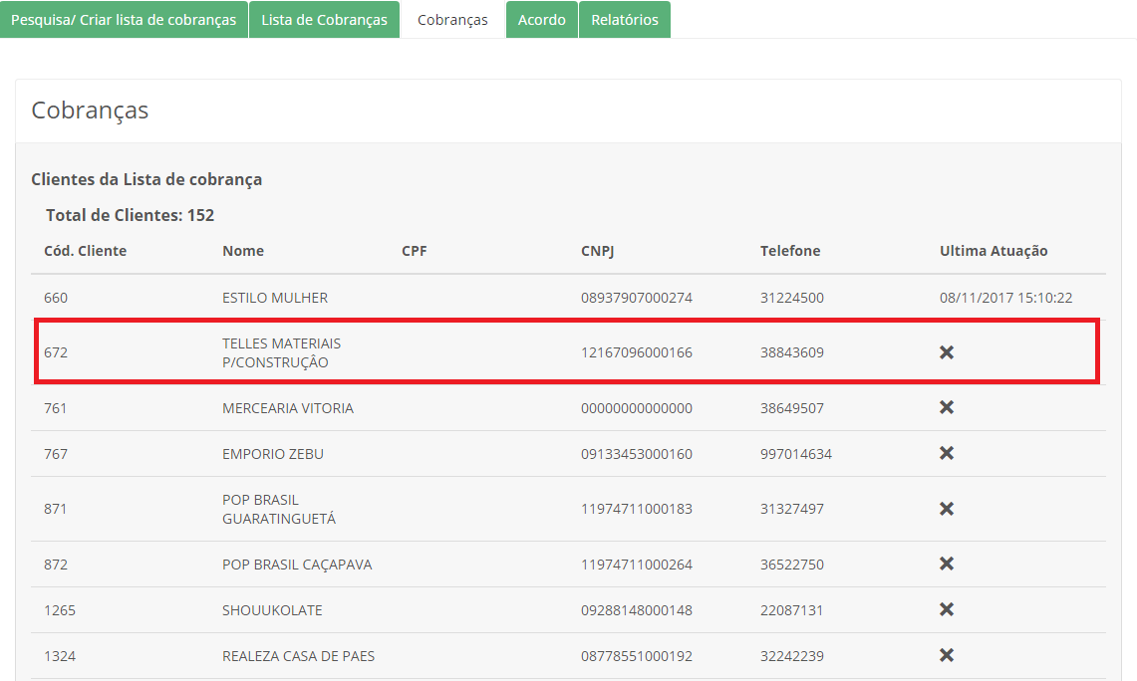The image size is (1137, 681).
Task: Select client name POP BRASIL GUARATINGUETÁ
Action: [x=279, y=510]
